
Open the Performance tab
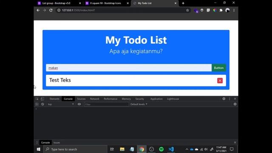110,99
